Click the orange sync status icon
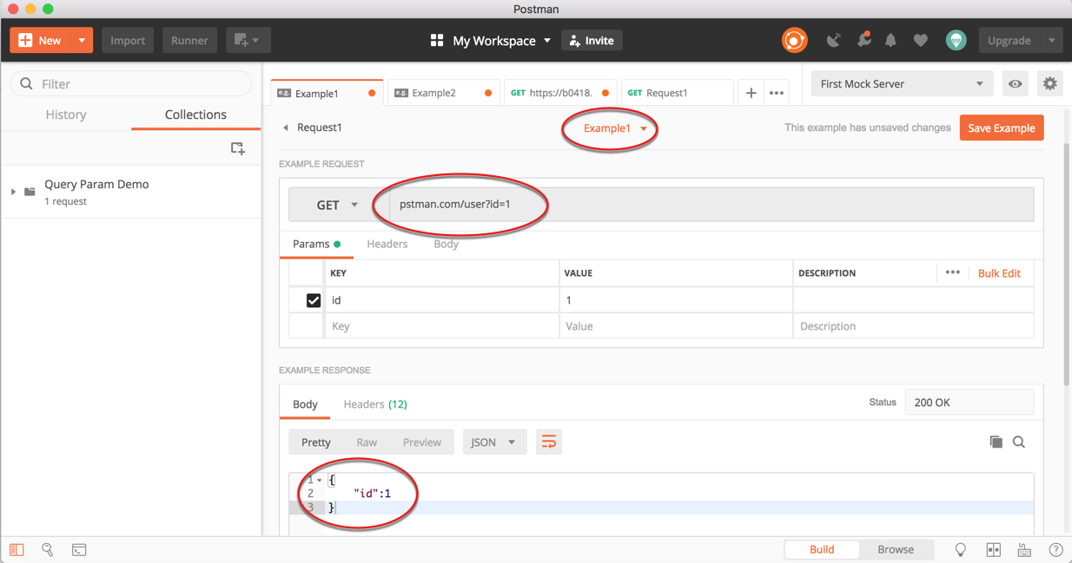1072x563 pixels. 794,40
